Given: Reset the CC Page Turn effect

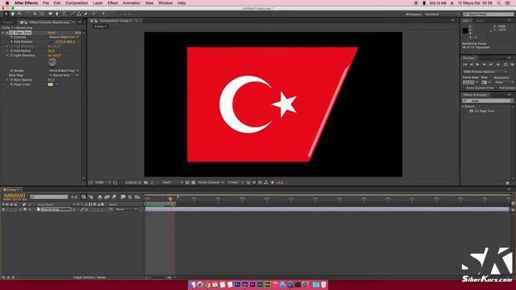Looking at the screenshot, I should point(52,32).
